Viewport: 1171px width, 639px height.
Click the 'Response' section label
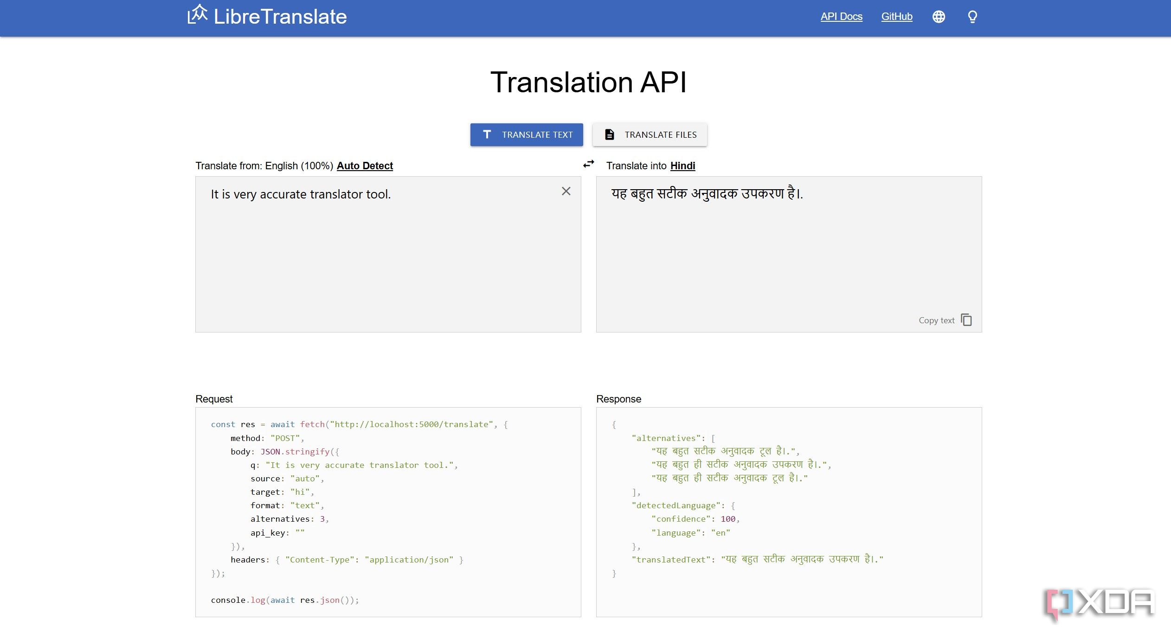click(x=618, y=399)
